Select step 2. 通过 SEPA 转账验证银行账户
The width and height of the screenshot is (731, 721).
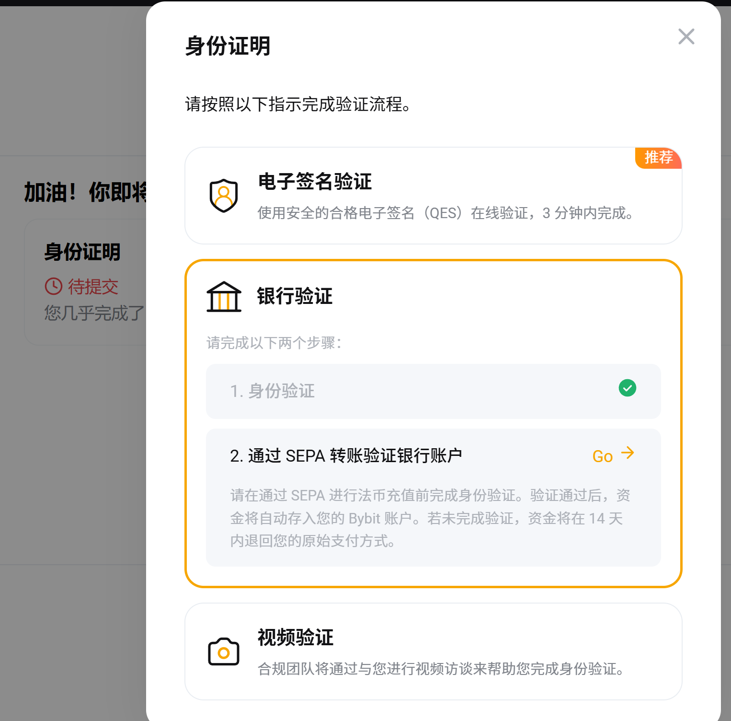346,455
